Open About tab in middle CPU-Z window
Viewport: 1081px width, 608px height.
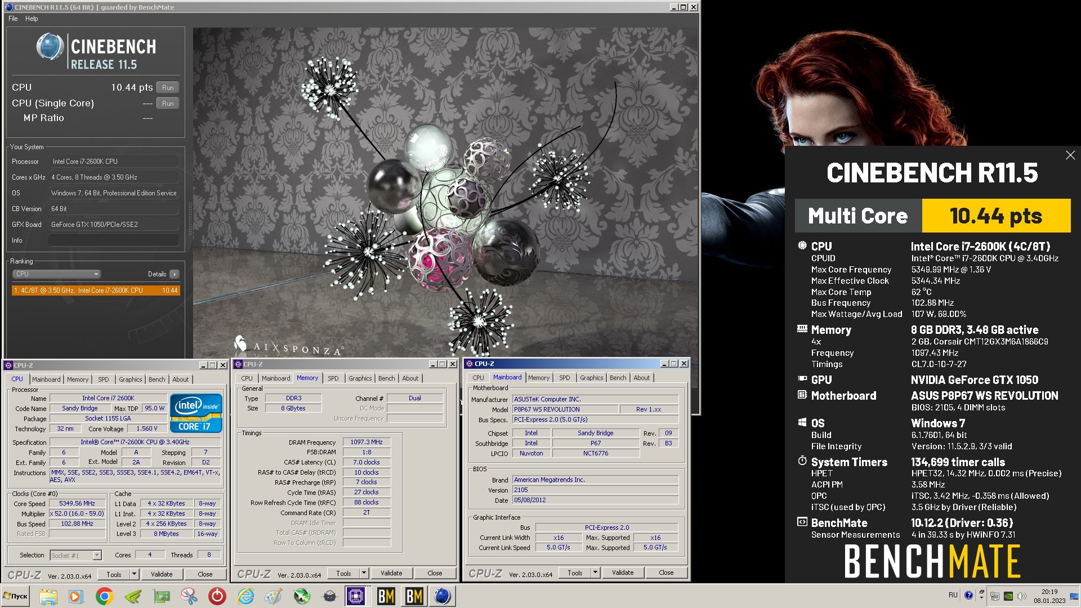(x=410, y=378)
